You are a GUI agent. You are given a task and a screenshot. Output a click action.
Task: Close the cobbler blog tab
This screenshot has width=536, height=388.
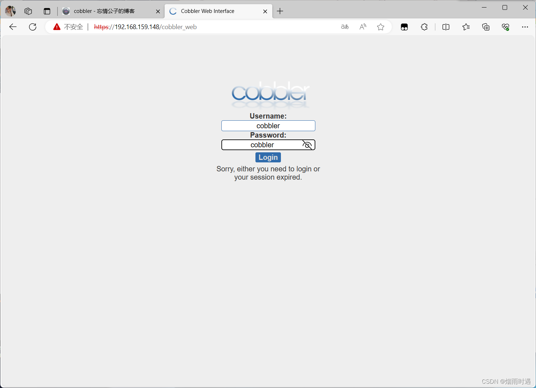point(158,11)
